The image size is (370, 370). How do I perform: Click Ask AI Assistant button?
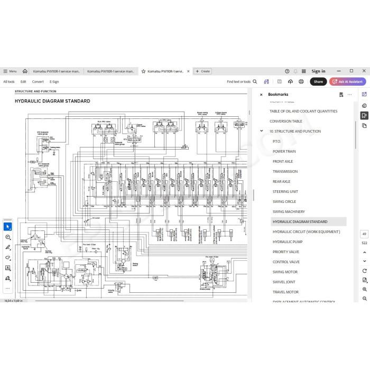tap(348, 81)
